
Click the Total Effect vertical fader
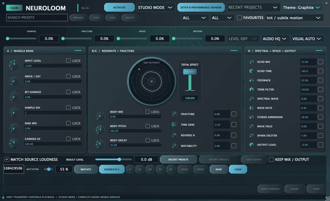tap(190, 80)
